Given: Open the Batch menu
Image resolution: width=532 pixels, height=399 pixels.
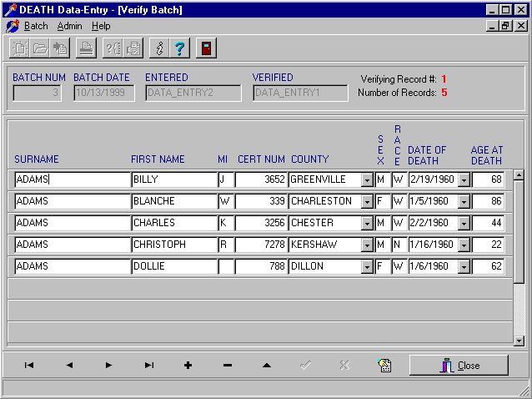Looking at the screenshot, I should click(x=36, y=26).
